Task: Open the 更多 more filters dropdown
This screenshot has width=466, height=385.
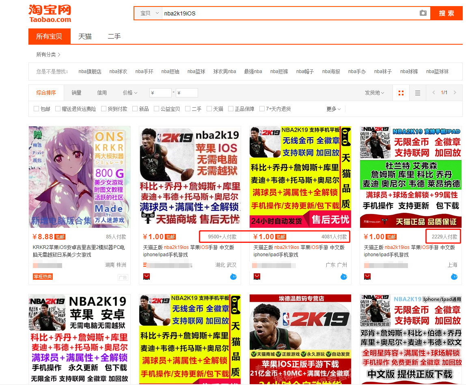Action: (x=331, y=108)
